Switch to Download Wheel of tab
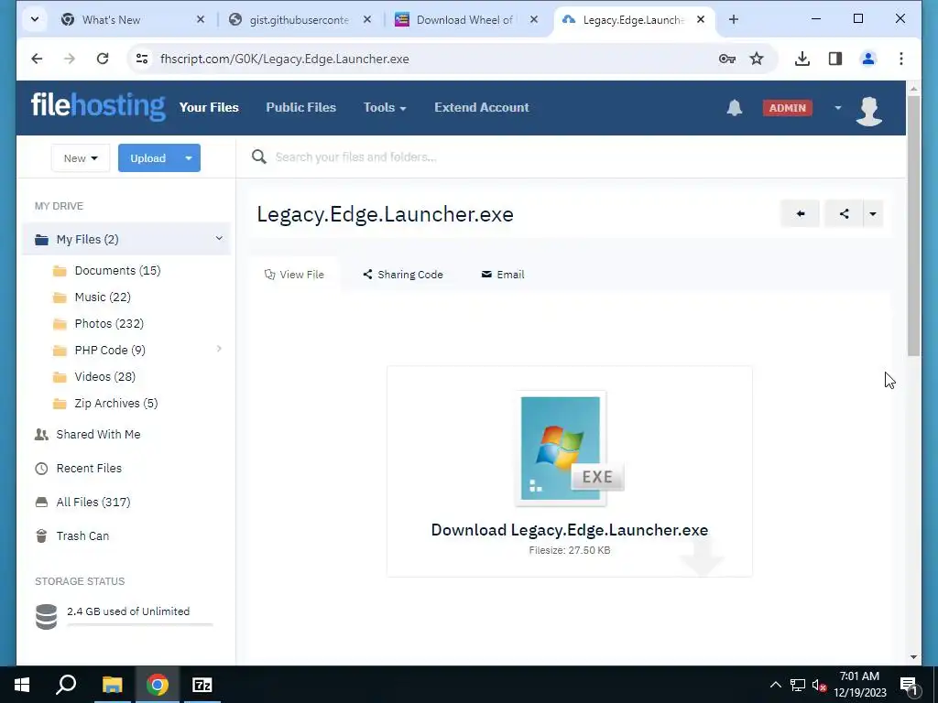The width and height of the screenshot is (938, 703). coord(464,20)
